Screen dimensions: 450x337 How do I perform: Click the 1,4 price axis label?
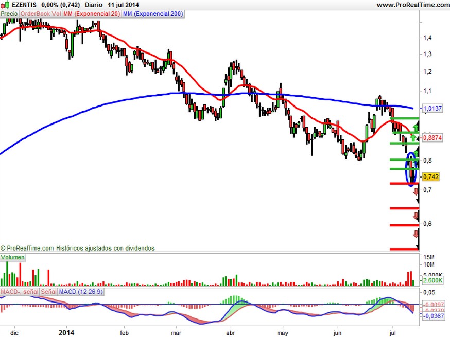427,38
